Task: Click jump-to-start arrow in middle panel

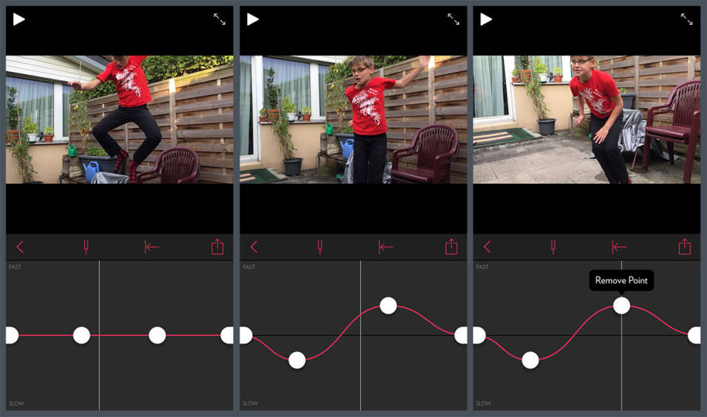Action: tap(386, 247)
